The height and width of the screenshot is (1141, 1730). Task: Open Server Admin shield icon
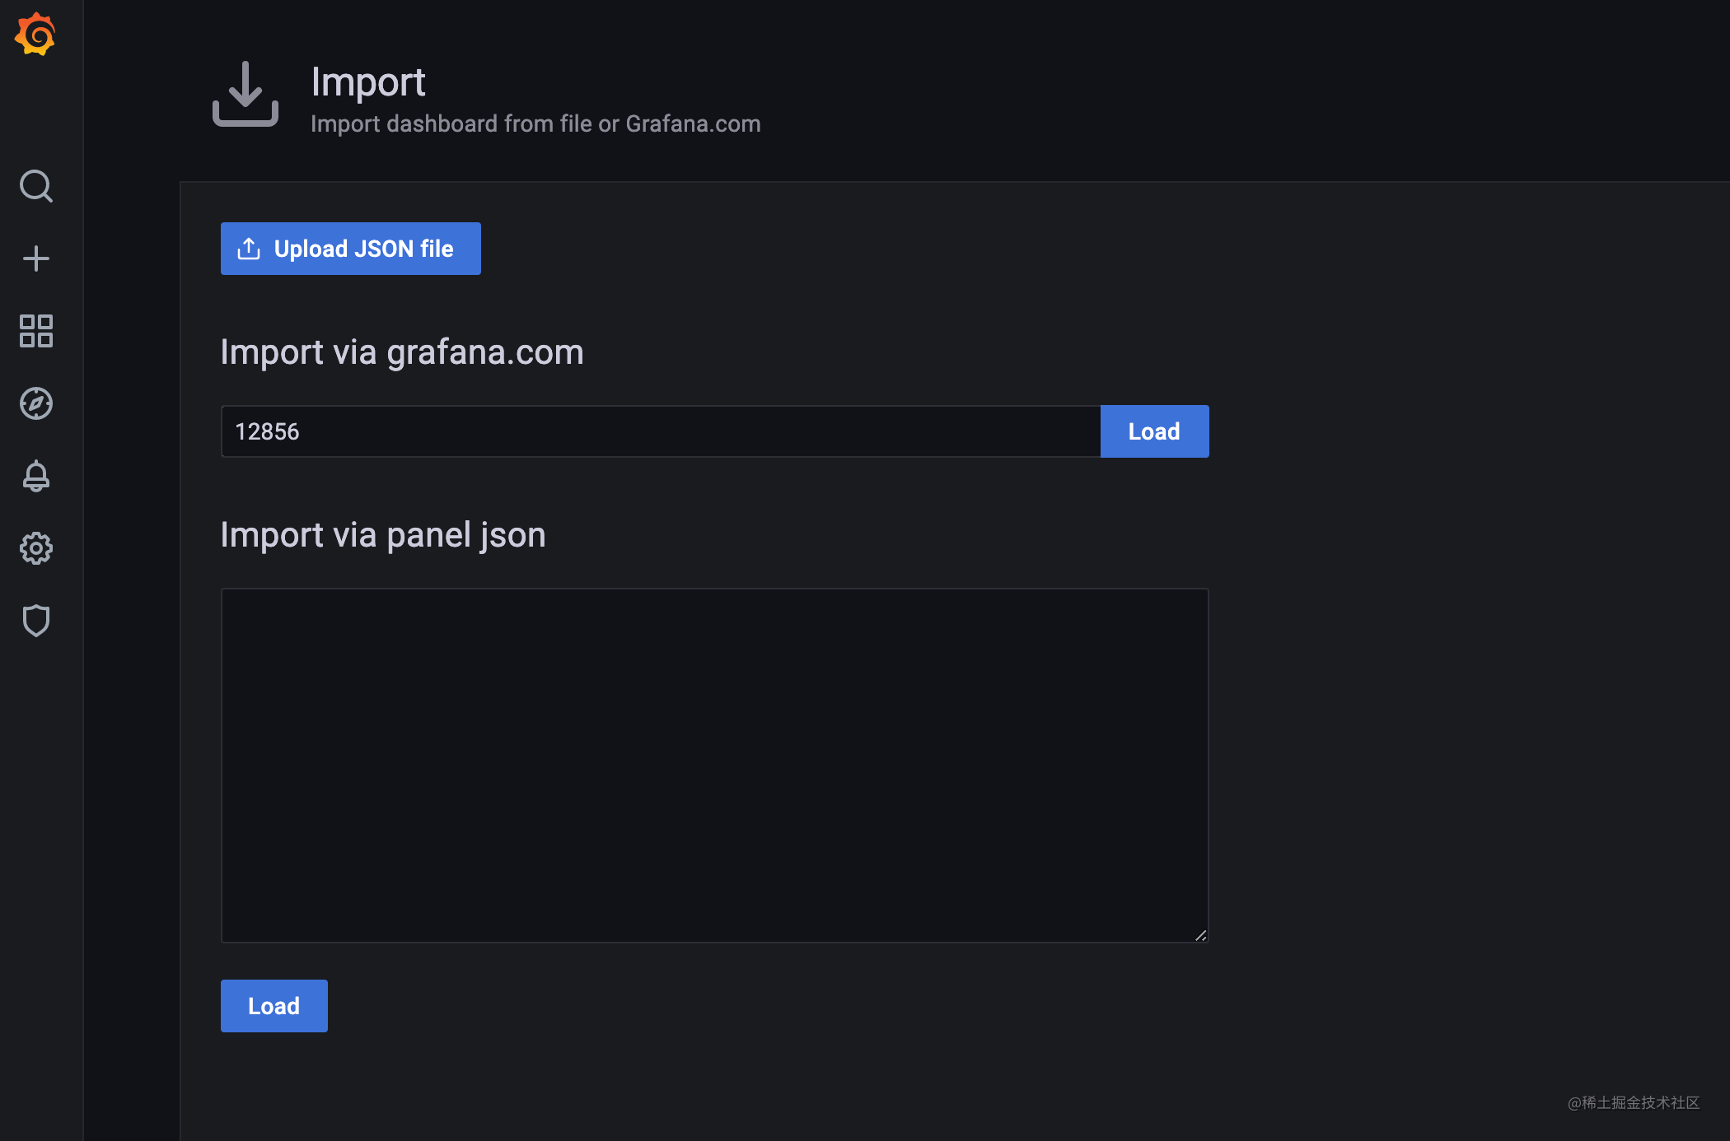(x=35, y=621)
